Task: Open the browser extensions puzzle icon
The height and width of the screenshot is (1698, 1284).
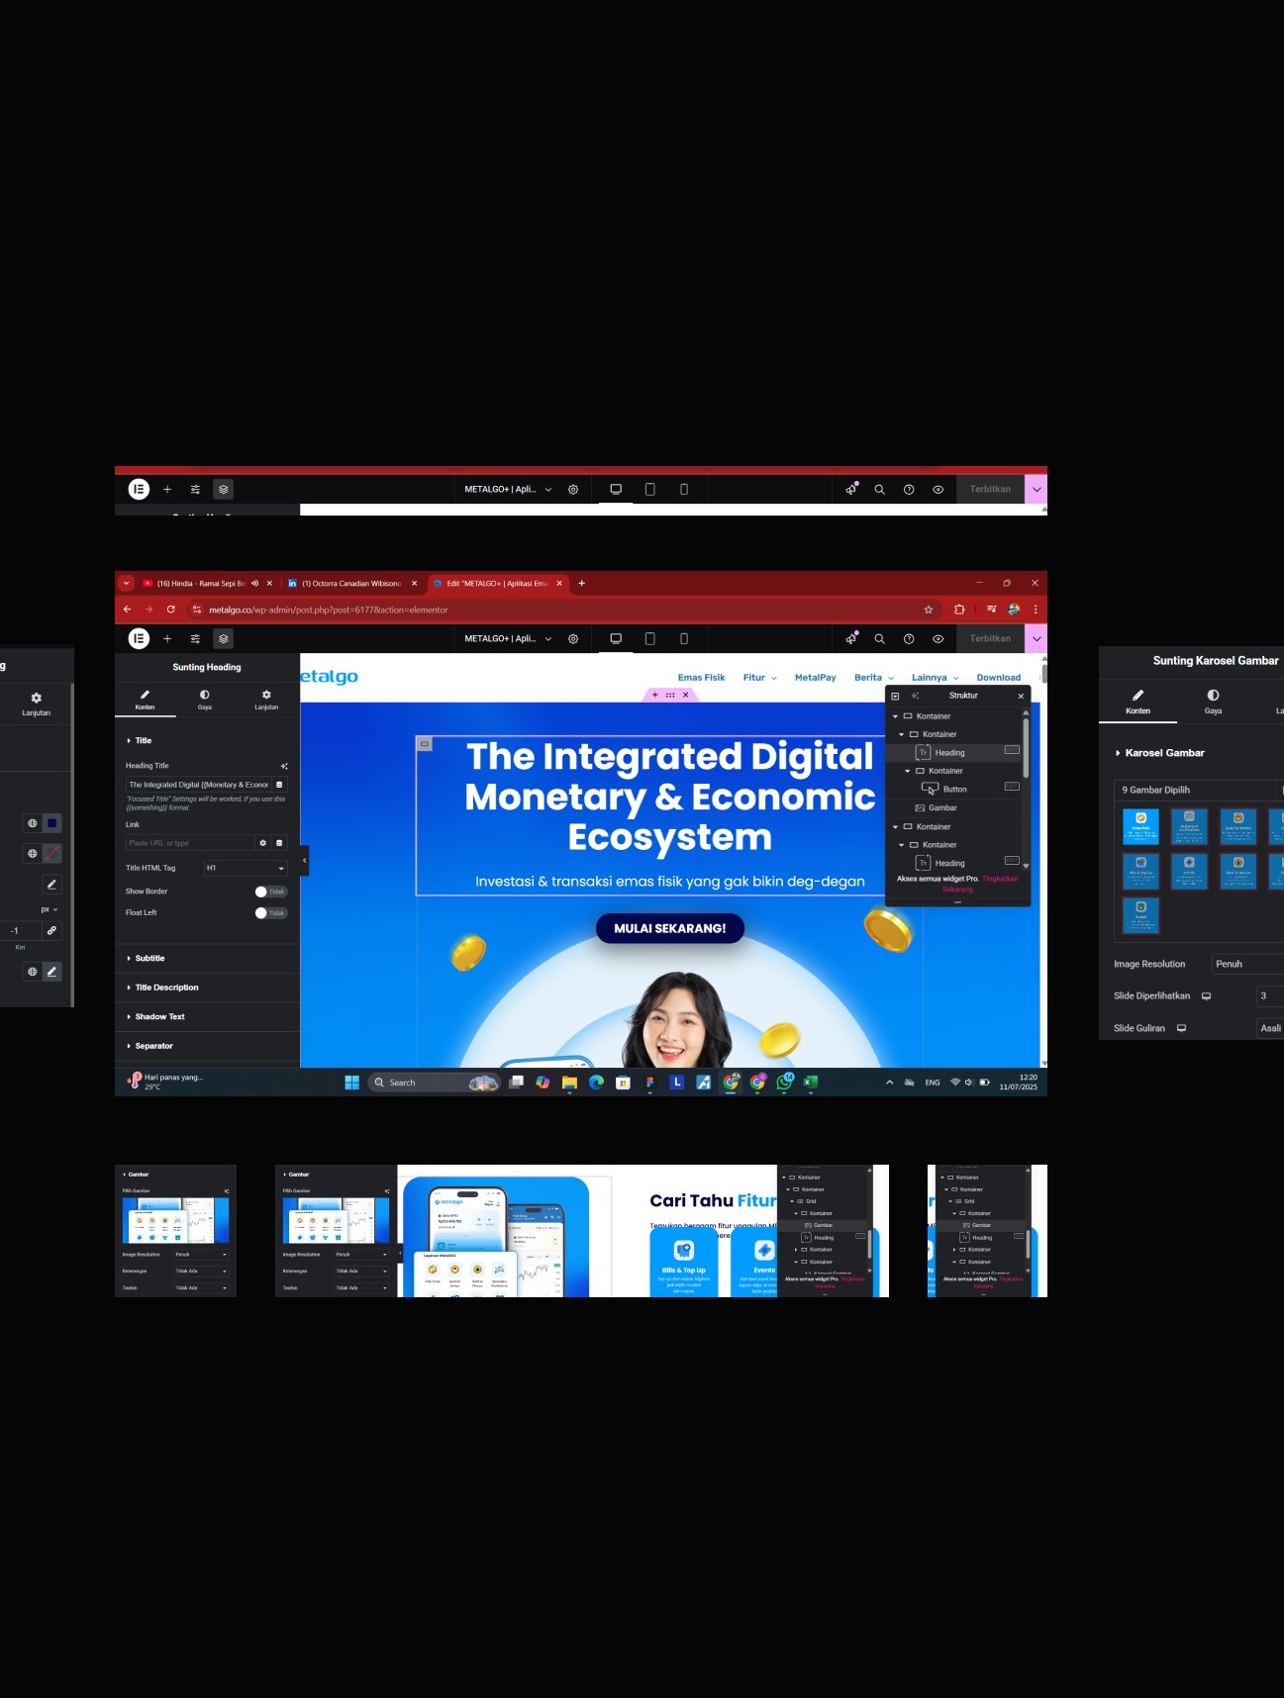Action: 959,610
